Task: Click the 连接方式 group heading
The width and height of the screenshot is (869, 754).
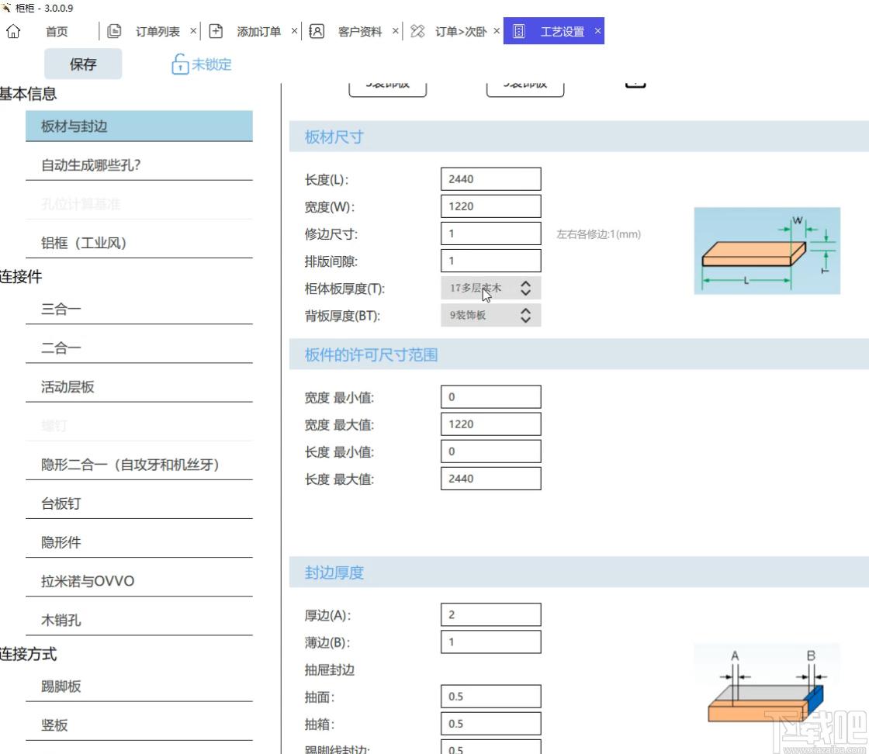Action: click(28, 654)
